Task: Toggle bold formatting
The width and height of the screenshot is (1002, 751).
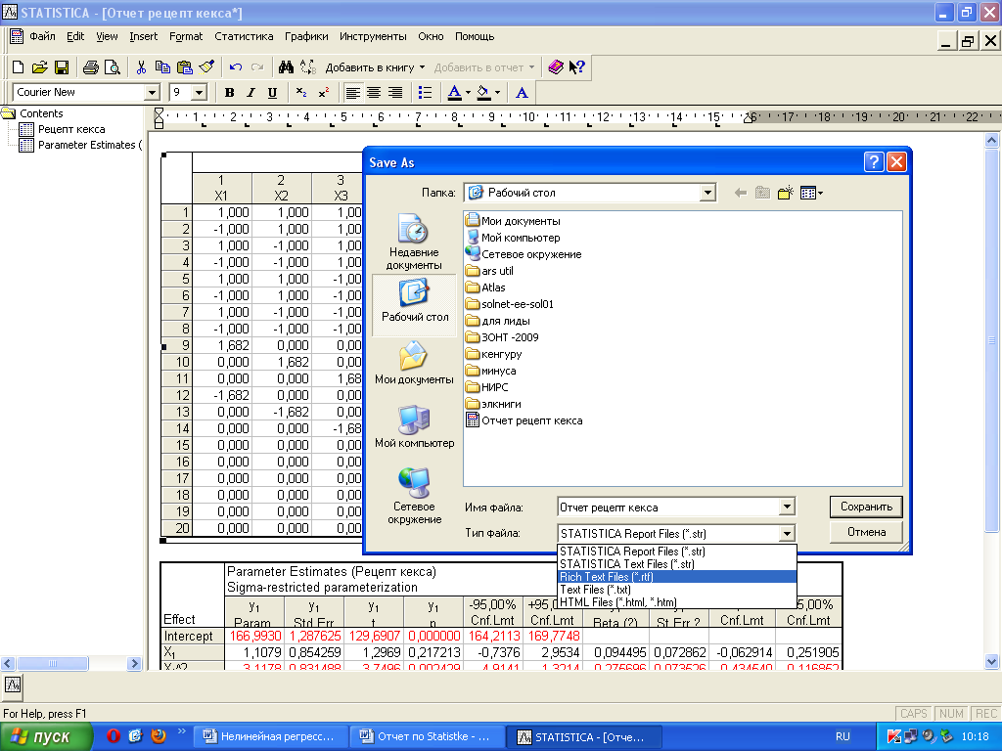Action: click(x=229, y=93)
